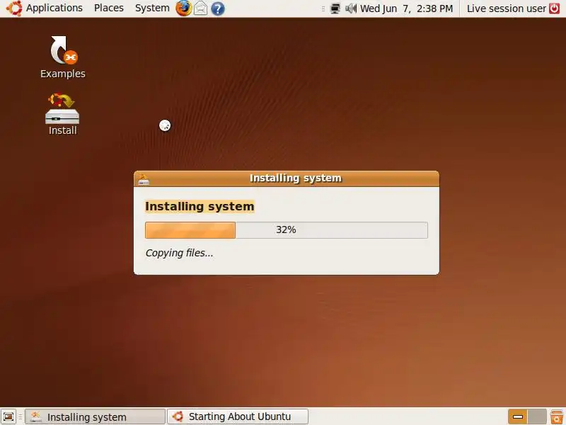Open the Trash icon in bottom panel

tap(557, 416)
